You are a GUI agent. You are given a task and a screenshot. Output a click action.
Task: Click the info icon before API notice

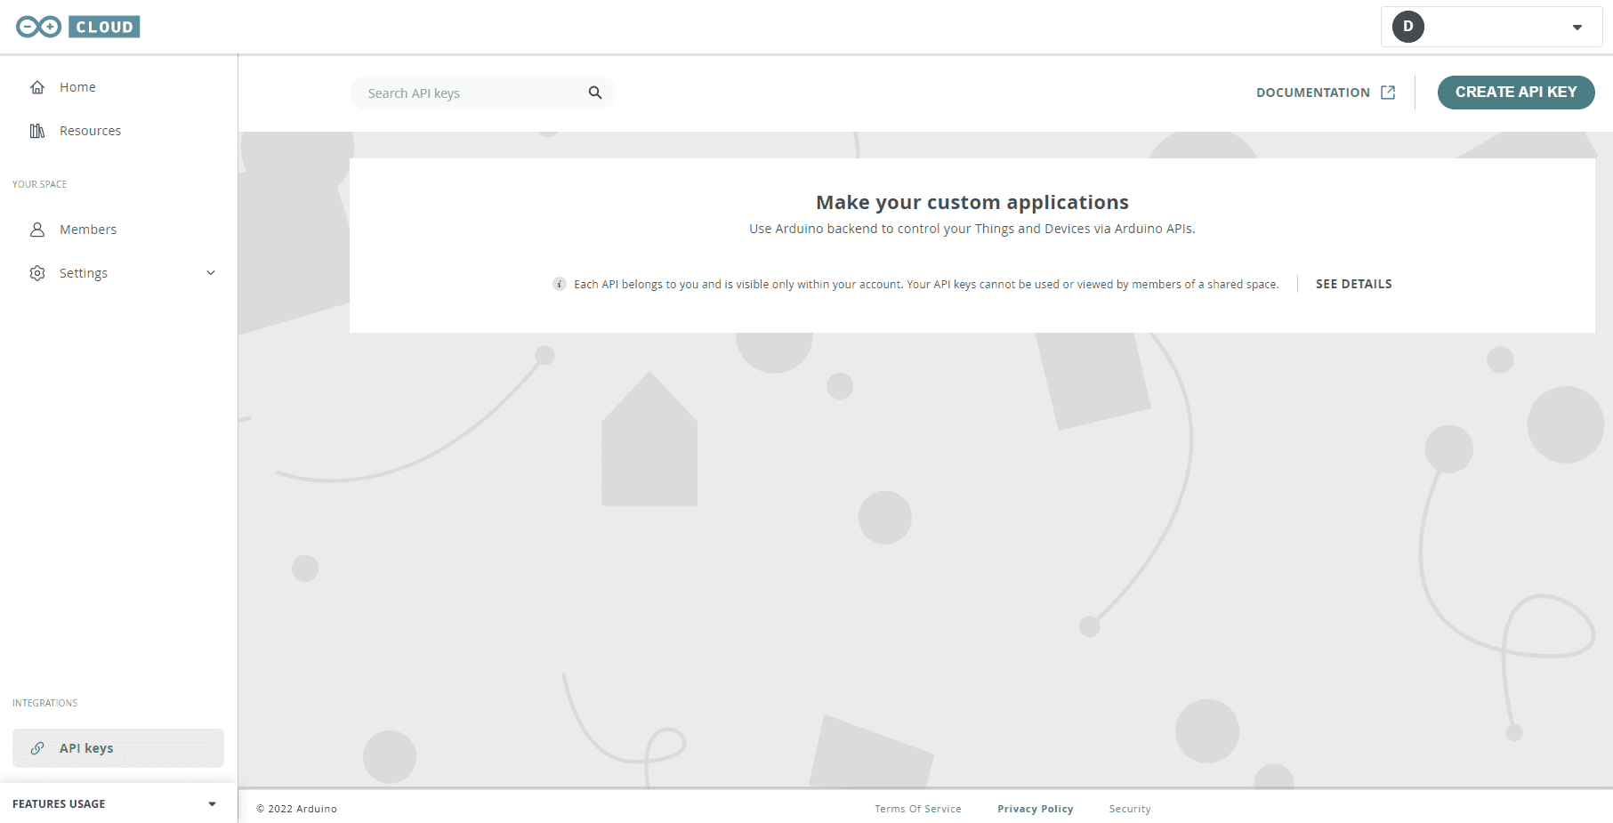[559, 284]
